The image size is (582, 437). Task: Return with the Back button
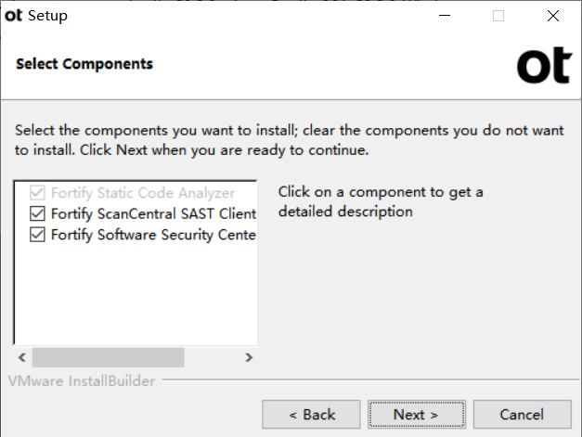(x=311, y=415)
